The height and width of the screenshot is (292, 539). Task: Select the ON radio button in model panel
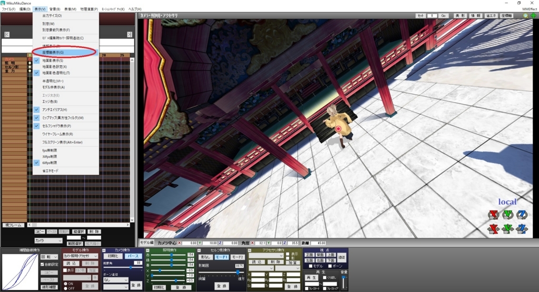pyautogui.click(x=66, y=284)
